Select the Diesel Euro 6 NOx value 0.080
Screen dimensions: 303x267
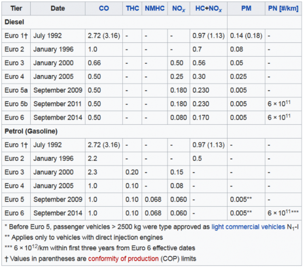pyautogui.click(x=179, y=118)
